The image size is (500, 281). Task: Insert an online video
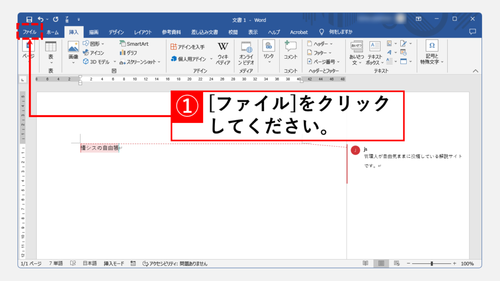[x=246, y=52]
